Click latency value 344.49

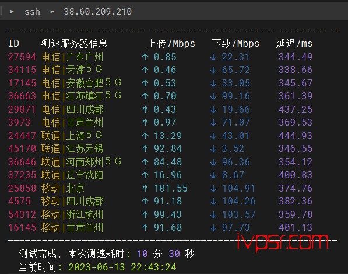(x=296, y=57)
